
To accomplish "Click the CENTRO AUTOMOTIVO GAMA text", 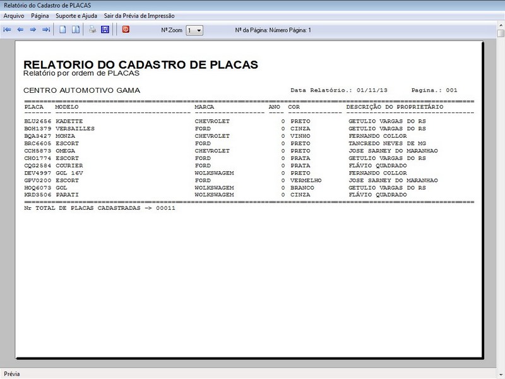I will (x=82, y=90).
